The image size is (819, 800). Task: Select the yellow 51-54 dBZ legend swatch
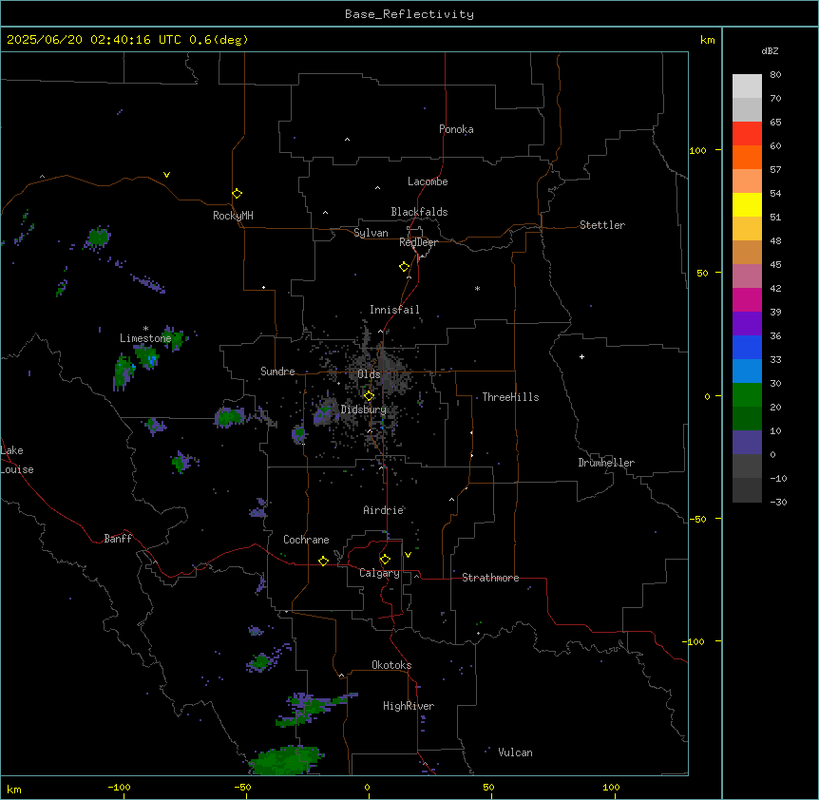747,204
